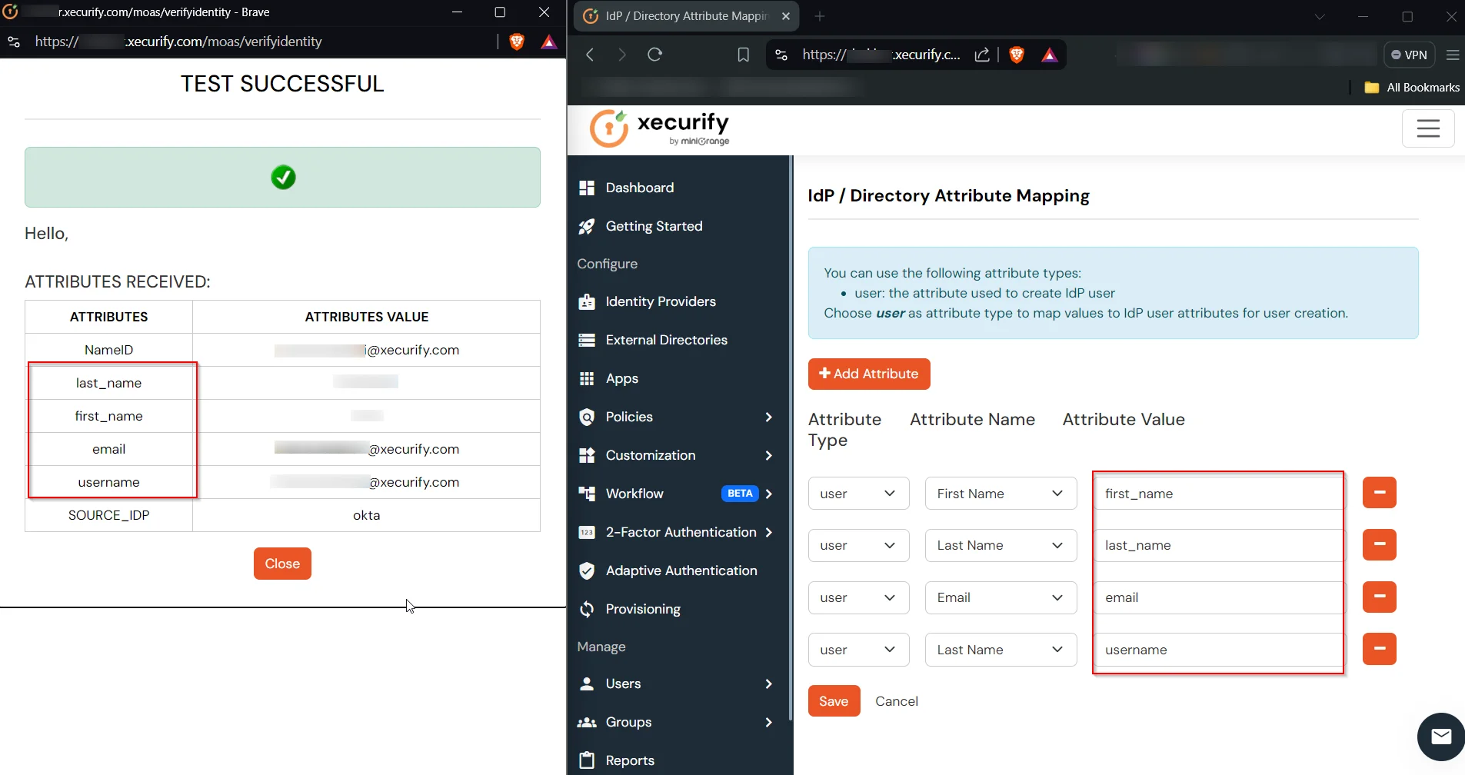The image size is (1465, 775).
Task: Click the Close button under Test Successful
Action: click(281, 563)
